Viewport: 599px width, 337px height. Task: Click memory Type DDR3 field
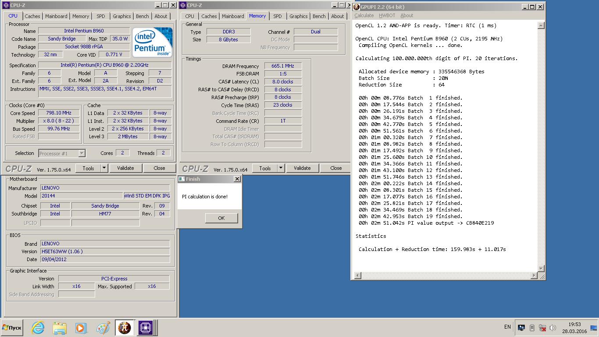228,32
